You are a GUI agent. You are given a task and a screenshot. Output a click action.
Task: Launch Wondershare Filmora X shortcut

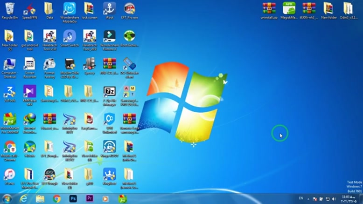pyautogui.click(x=110, y=40)
